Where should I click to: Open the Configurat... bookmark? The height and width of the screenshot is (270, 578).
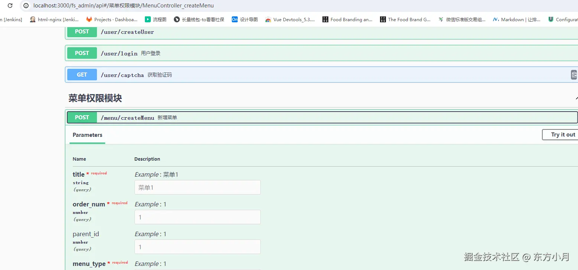click(563, 19)
